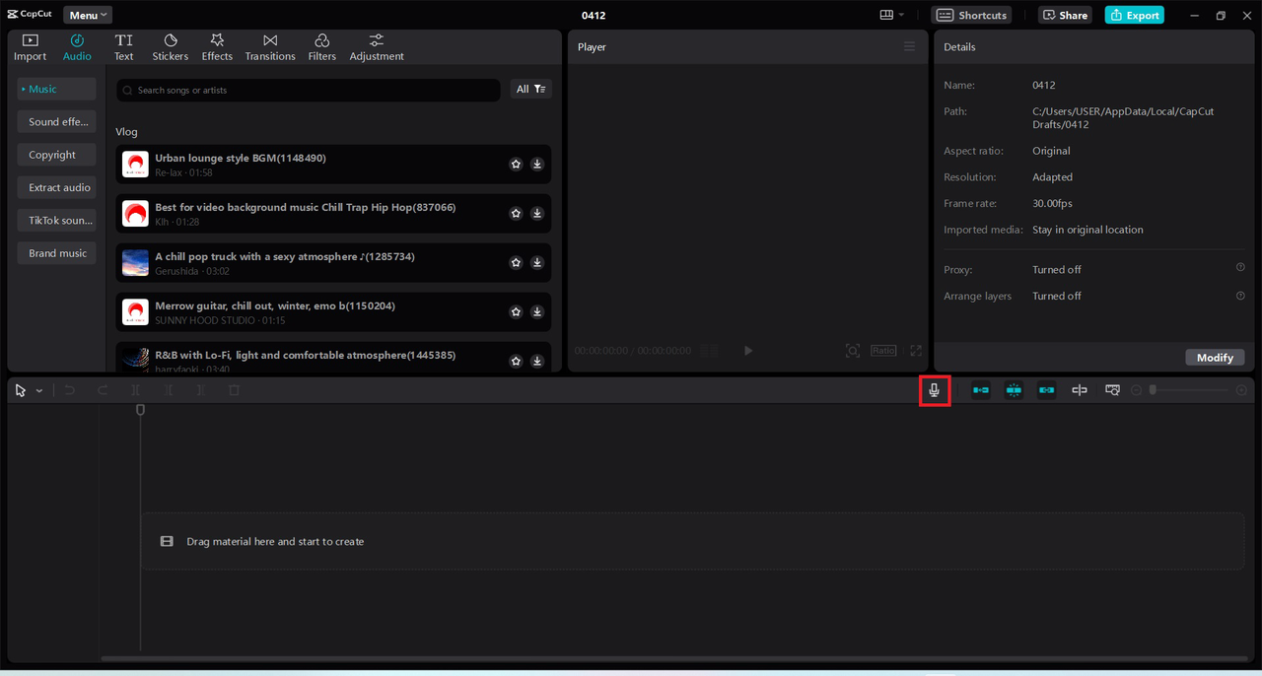This screenshot has width=1262, height=676.
Task: Click the timeline horizontal scrollbar
Action: click(x=672, y=658)
